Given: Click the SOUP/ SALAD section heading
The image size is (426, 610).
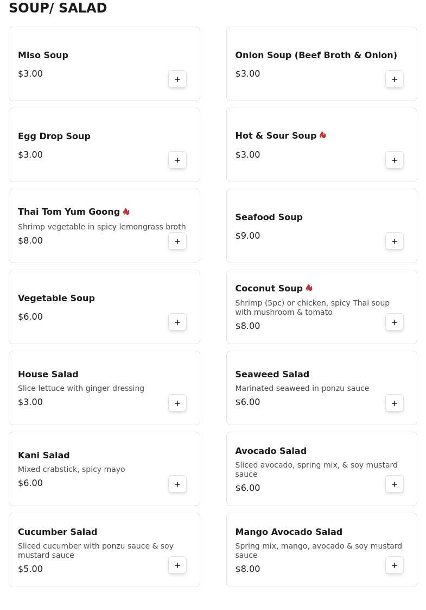Looking at the screenshot, I should point(58,8).
